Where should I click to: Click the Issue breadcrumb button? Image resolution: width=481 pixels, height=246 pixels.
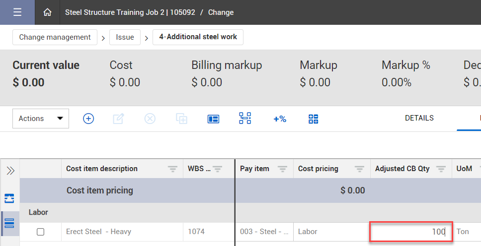pos(125,37)
